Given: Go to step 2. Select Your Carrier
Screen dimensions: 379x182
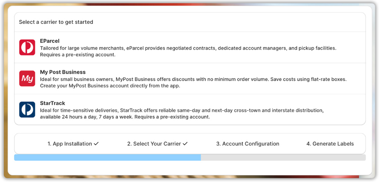Looking at the screenshot, I should 154,144.
